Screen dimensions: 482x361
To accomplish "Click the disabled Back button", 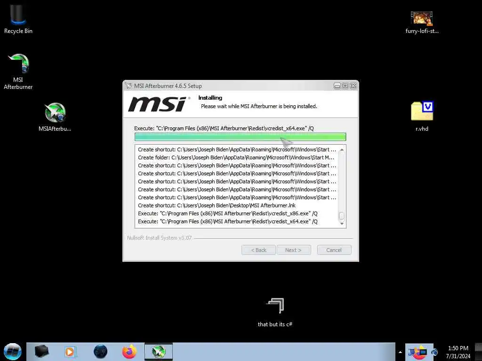I will 258,250.
